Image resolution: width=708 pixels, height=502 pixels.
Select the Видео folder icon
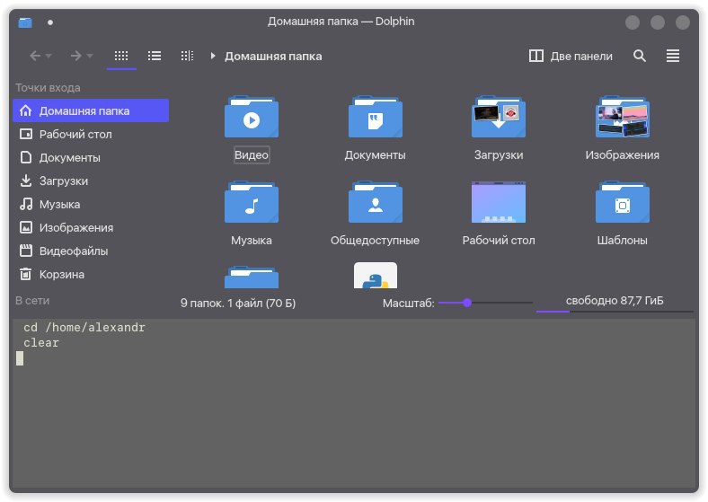pos(252,117)
